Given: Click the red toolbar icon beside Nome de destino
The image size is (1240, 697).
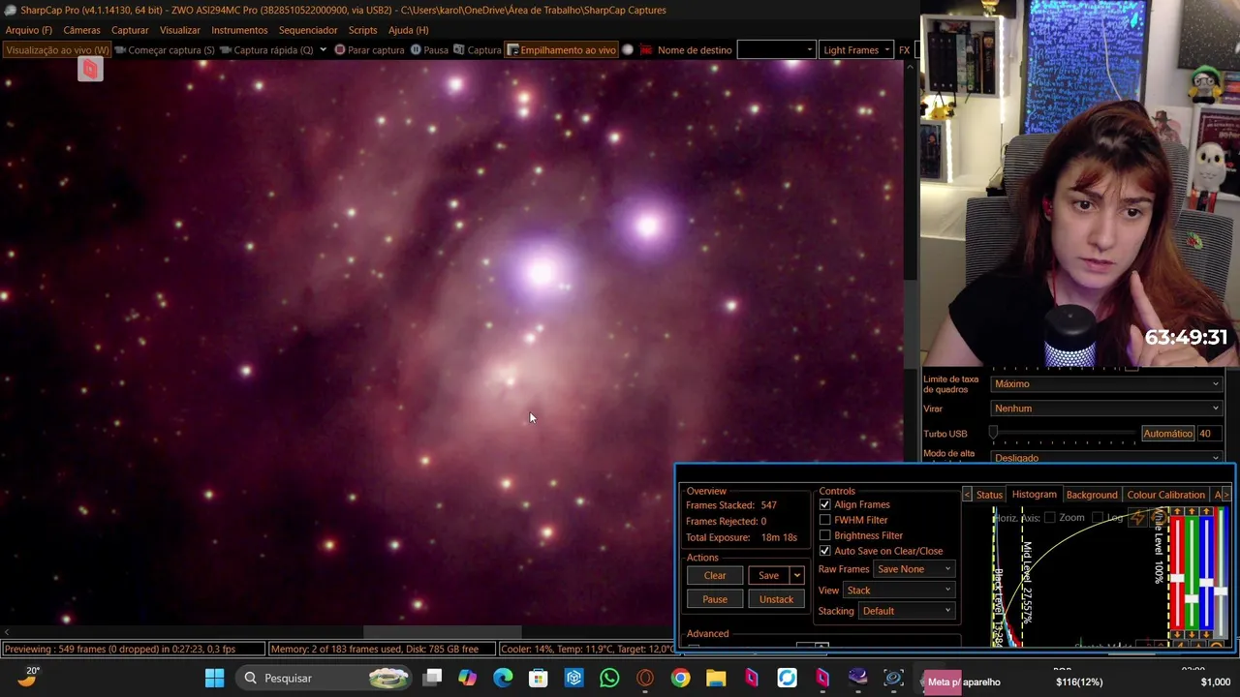Looking at the screenshot, I should (x=646, y=50).
